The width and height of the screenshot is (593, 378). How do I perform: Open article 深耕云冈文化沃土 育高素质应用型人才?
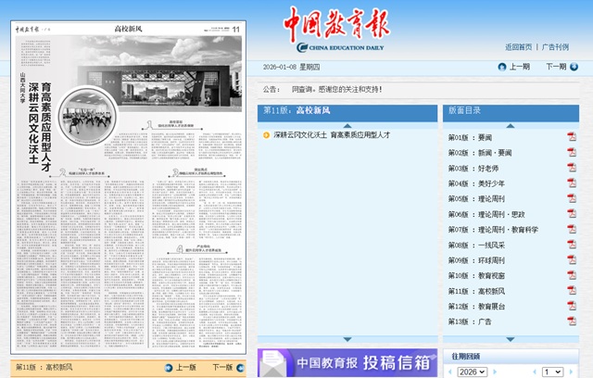tap(332, 135)
